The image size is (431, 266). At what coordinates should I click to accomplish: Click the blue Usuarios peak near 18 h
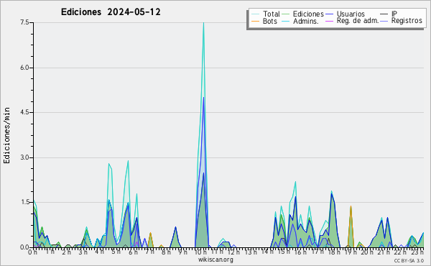click(x=332, y=194)
